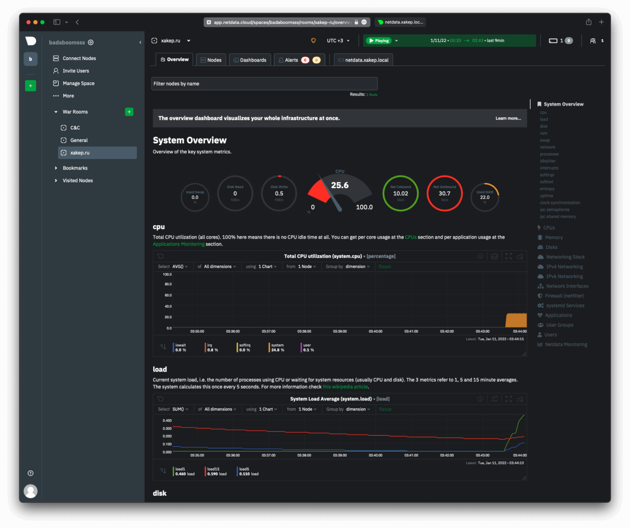Open the Connect Nodes option

74,58
